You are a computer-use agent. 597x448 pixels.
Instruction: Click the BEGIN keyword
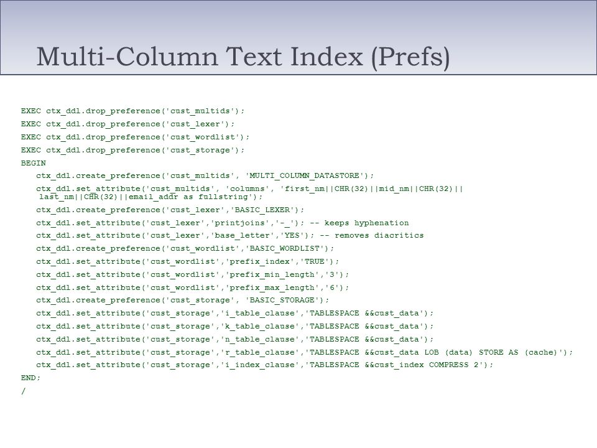[x=34, y=163]
